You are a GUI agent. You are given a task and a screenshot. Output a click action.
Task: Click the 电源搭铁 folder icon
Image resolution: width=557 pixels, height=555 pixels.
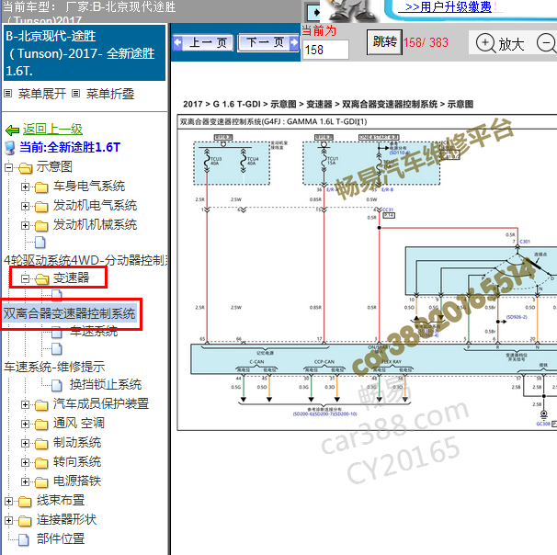pyautogui.click(x=41, y=482)
